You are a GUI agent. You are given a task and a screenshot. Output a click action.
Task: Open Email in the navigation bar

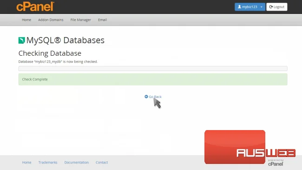[102, 20]
